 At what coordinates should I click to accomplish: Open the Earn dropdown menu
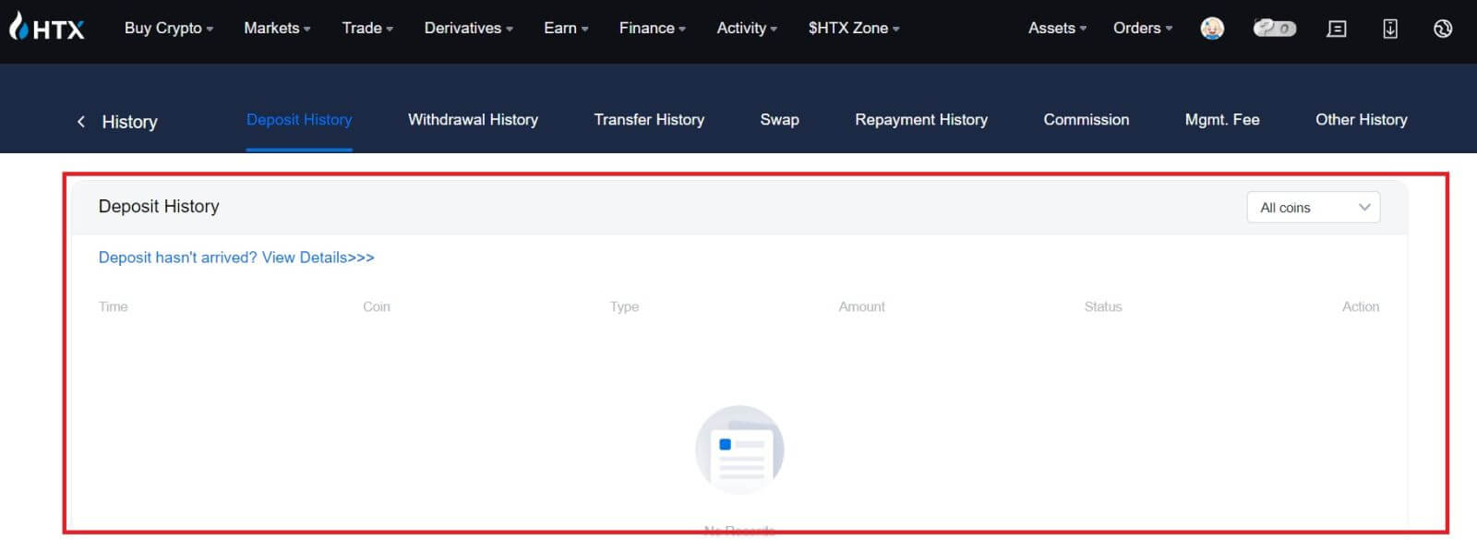[565, 29]
